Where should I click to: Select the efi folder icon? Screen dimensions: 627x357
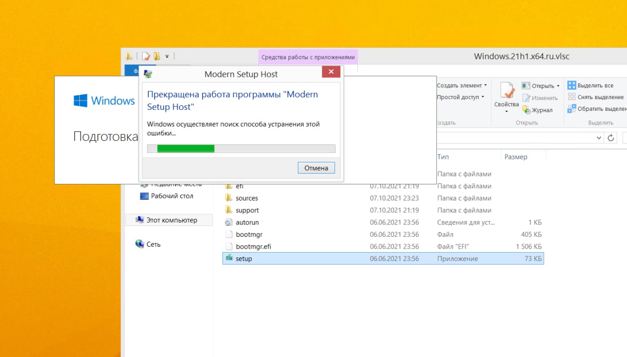pos(229,186)
